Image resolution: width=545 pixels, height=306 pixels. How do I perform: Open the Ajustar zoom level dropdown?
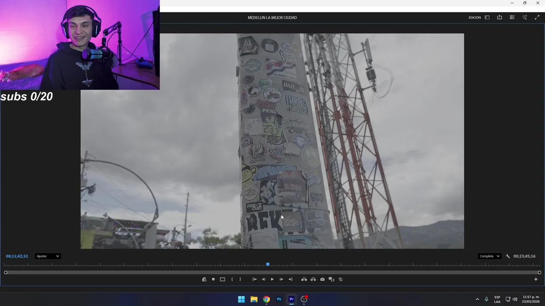click(48, 256)
